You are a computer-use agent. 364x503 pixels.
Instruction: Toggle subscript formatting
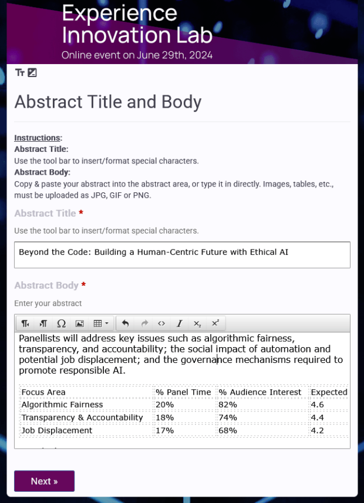197,323
